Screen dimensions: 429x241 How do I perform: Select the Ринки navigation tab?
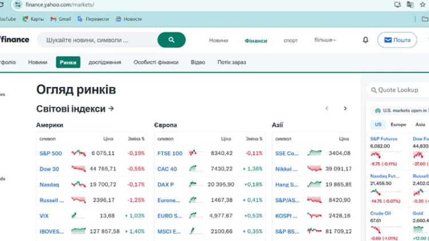click(68, 62)
